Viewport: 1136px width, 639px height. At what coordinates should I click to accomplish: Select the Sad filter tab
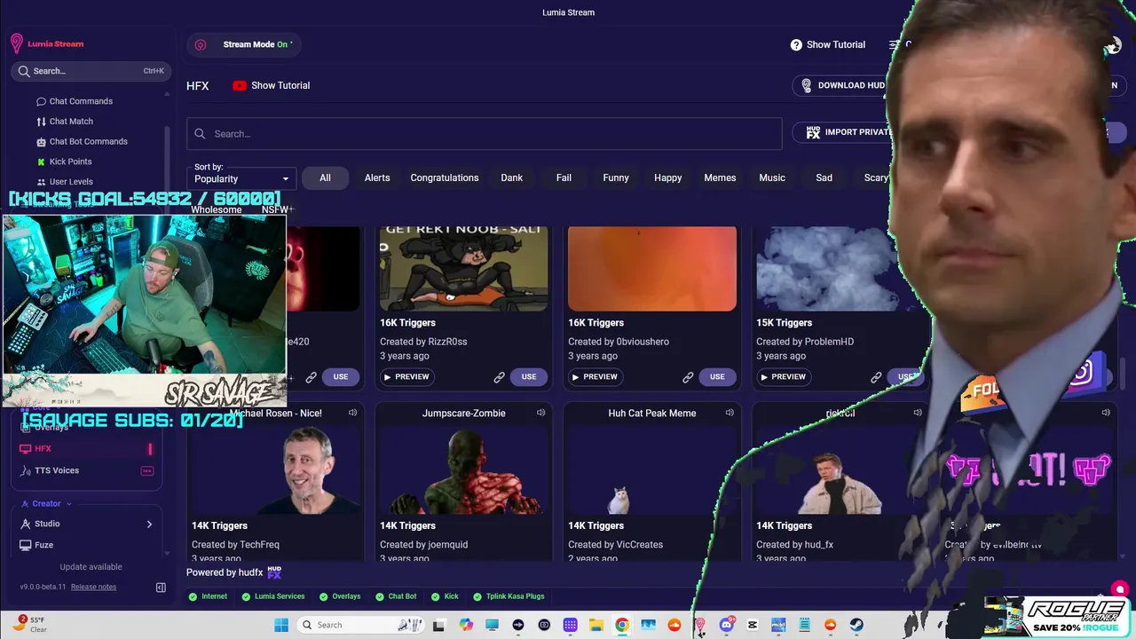pyautogui.click(x=824, y=177)
